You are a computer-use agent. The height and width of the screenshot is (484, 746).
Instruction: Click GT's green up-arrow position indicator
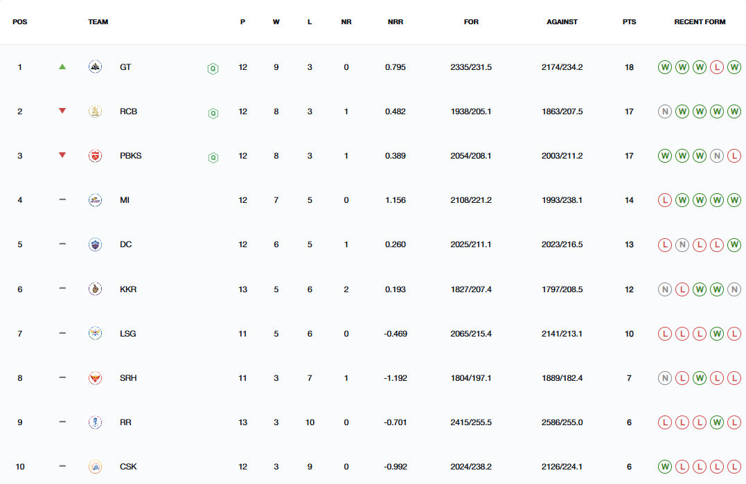(x=62, y=67)
